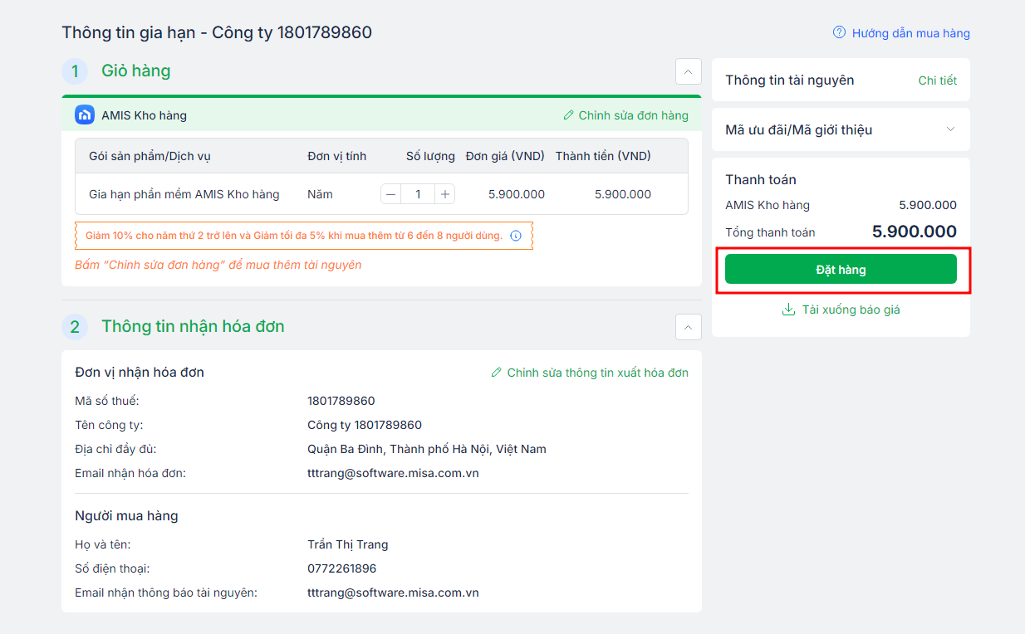The height and width of the screenshot is (634, 1025).
Task: Click the Số lượng column header
Action: pos(430,156)
